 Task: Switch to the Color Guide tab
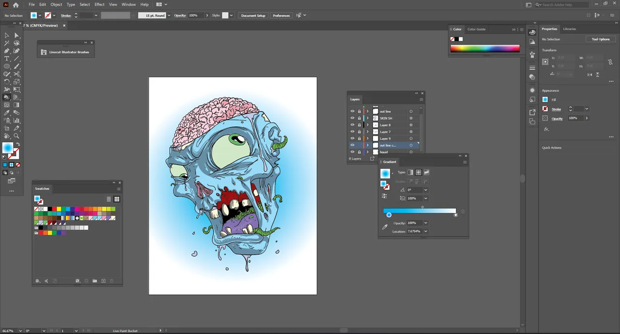tap(476, 29)
